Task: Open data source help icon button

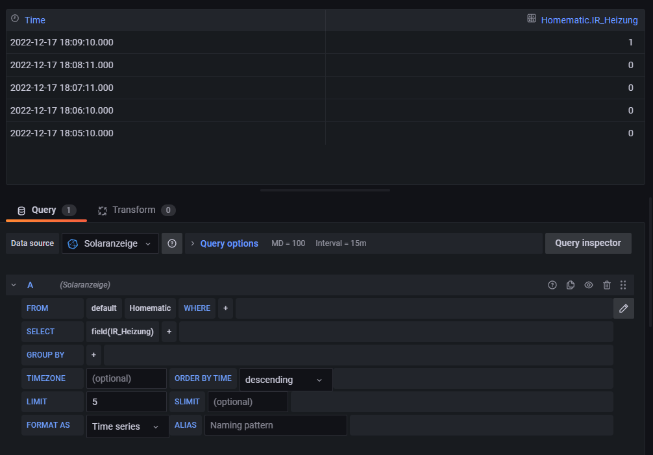Action: point(172,243)
